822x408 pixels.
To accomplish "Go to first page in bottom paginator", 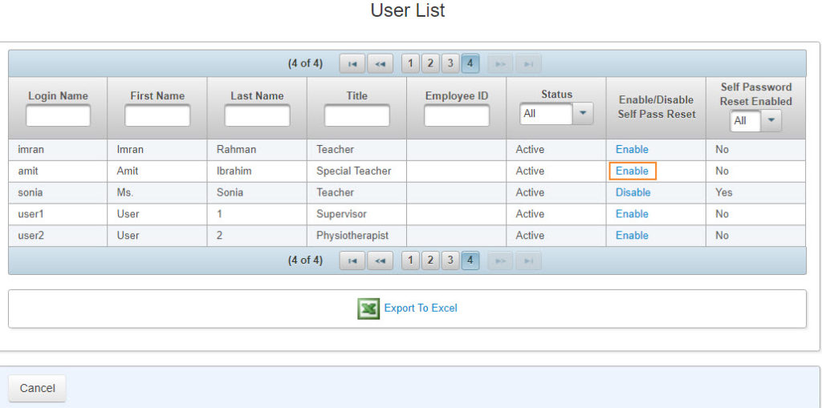I will pos(352,261).
